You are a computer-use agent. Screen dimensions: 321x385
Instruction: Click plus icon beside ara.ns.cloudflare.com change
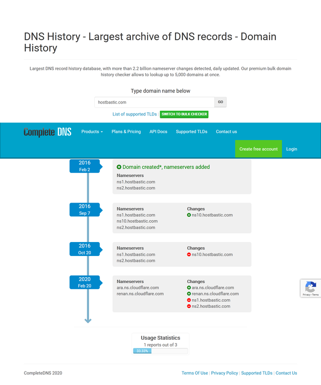click(x=189, y=287)
